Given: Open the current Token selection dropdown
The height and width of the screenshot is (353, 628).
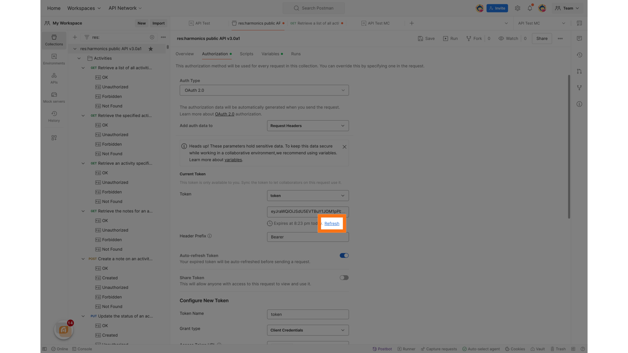Looking at the screenshot, I should tap(308, 196).
